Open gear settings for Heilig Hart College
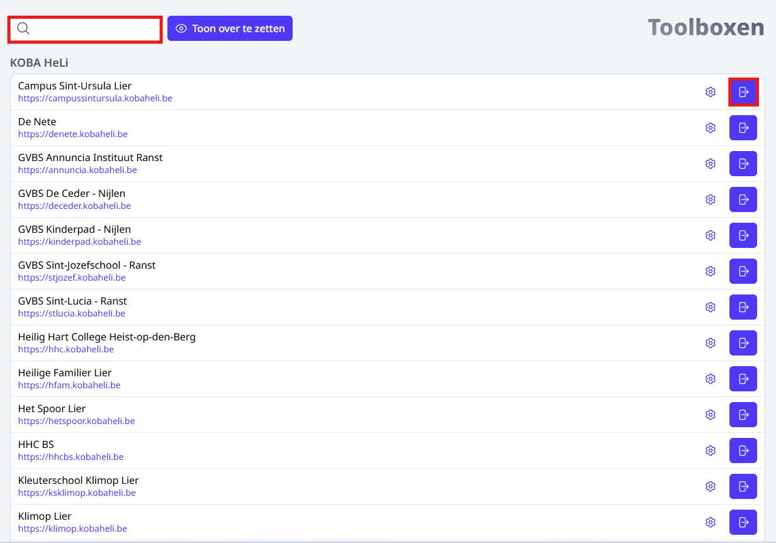 [x=711, y=343]
